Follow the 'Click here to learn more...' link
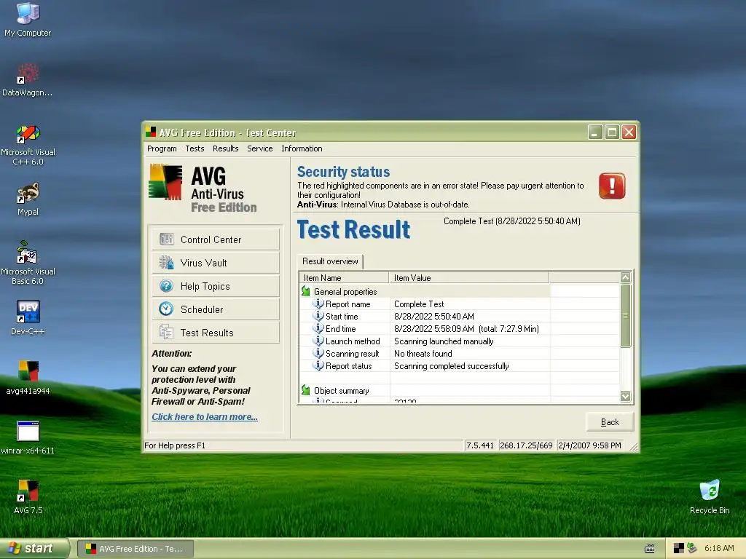746x559 pixels. click(x=205, y=417)
